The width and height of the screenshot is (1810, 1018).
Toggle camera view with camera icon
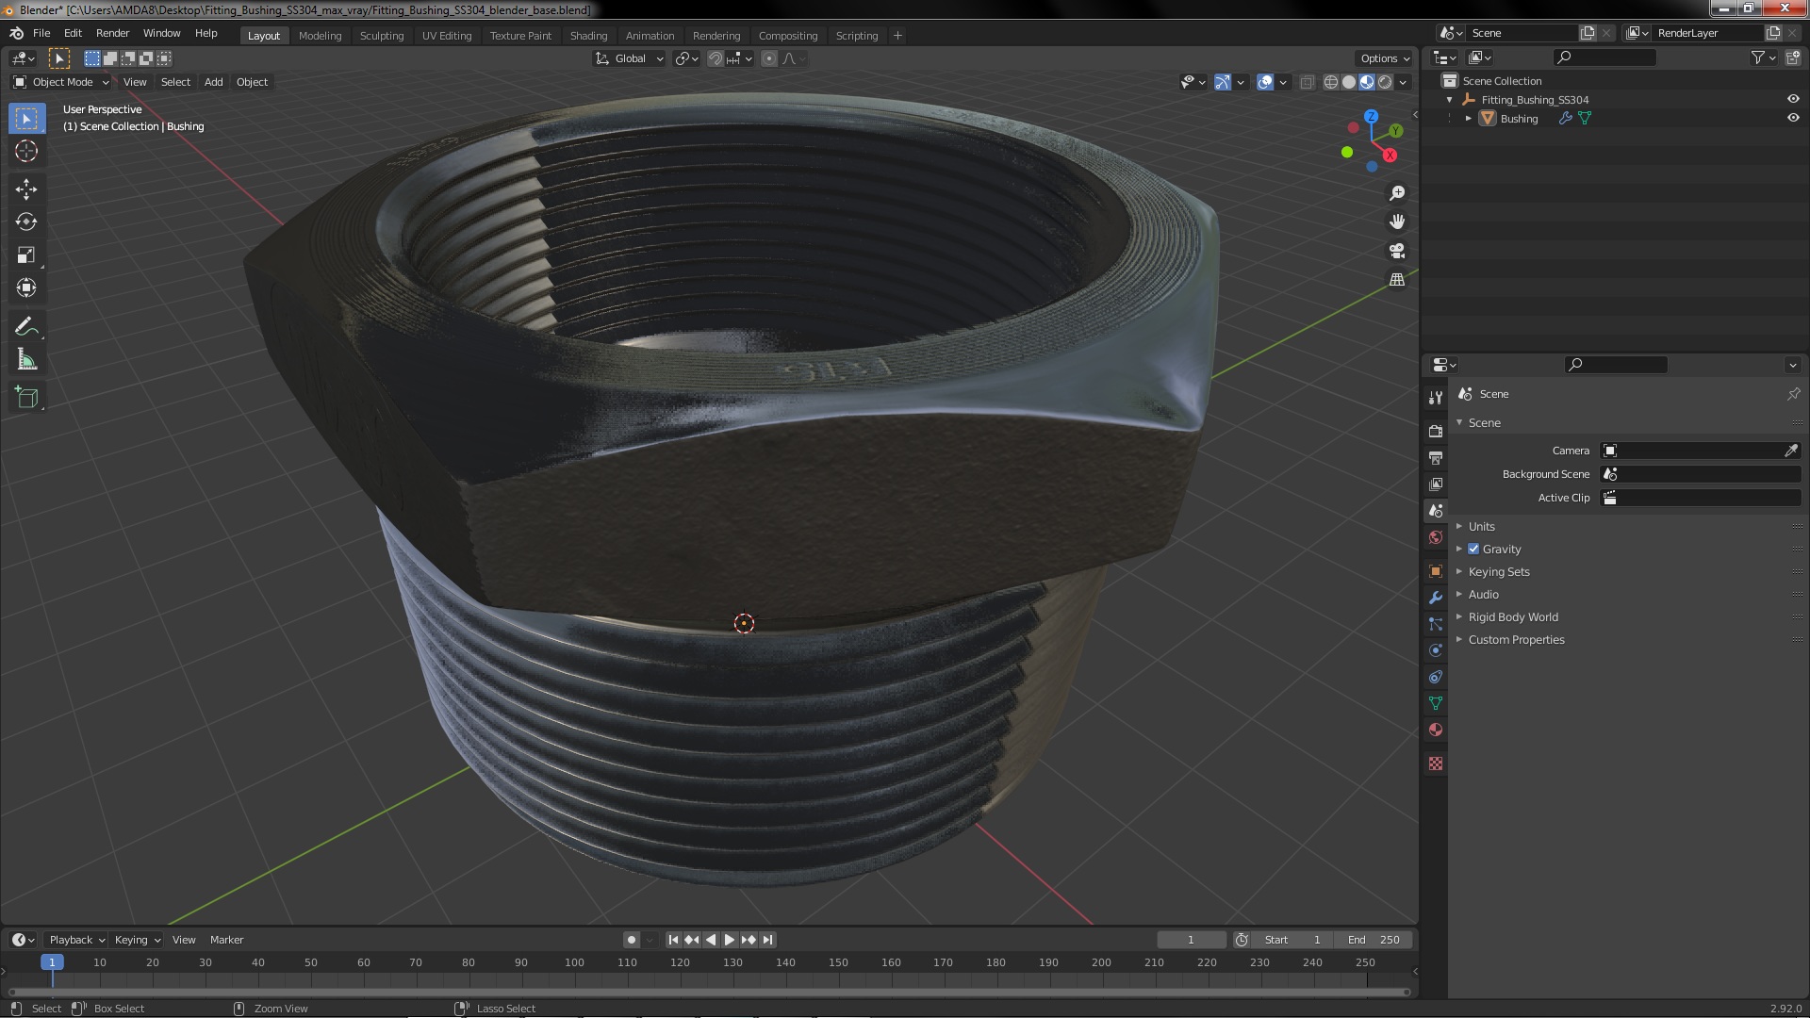click(1397, 251)
